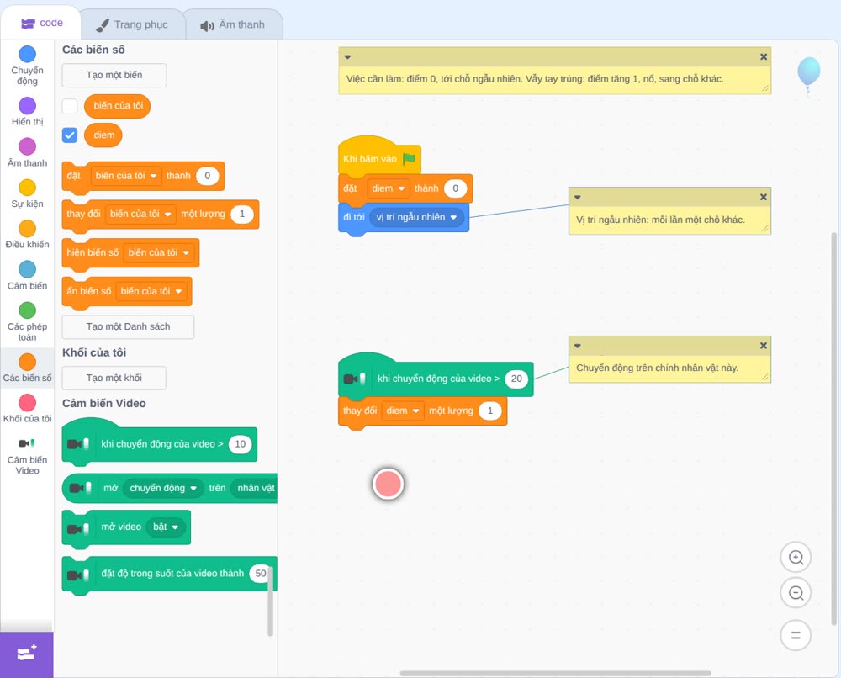
Task: Collapse the 'Việc cần làm' comment
Action: tap(347, 57)
